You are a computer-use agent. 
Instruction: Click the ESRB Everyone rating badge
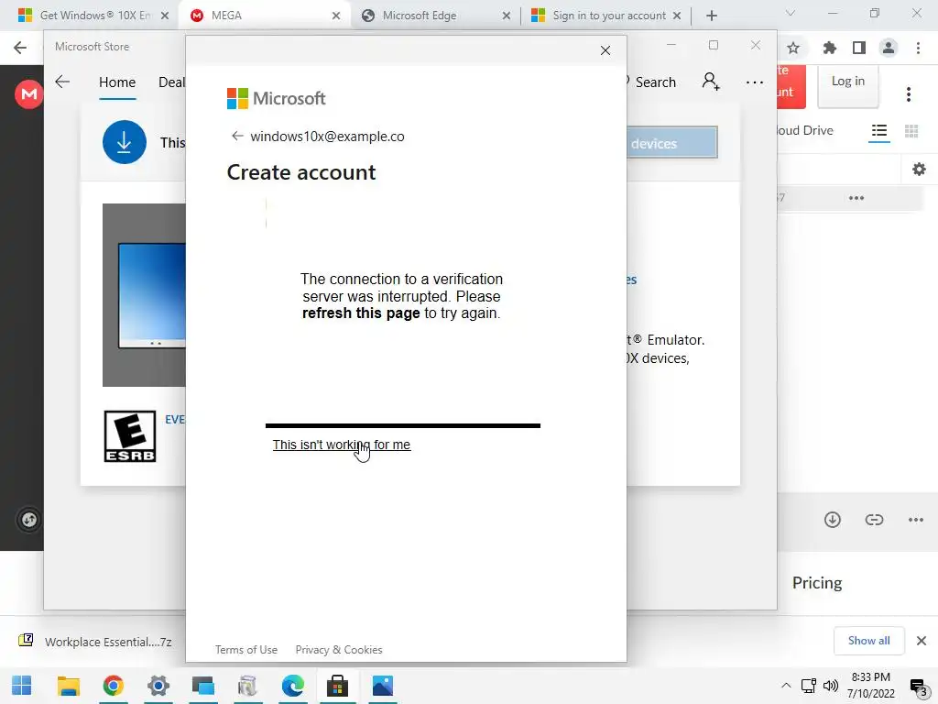130,435
